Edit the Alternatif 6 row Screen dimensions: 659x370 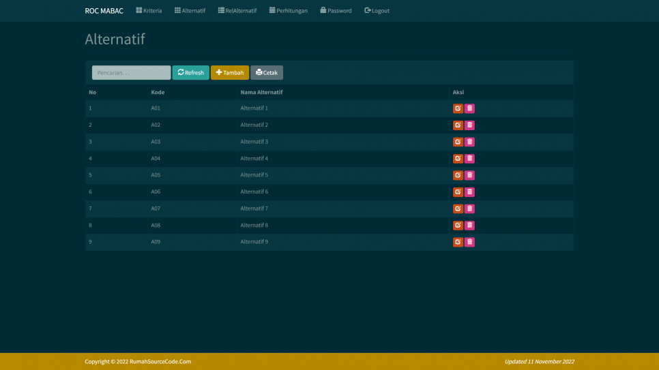(x=458, y=192)
